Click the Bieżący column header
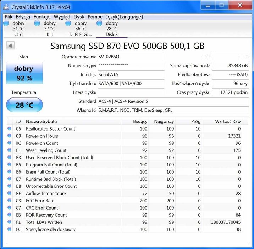Screen dimensions: 254x249 135,121
